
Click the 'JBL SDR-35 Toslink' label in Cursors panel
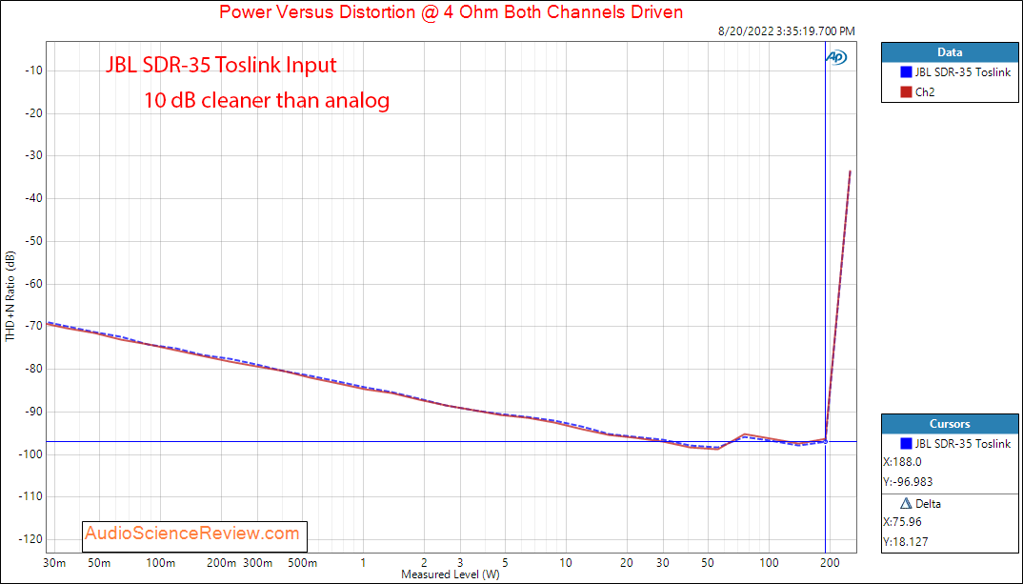[x=963, y=444]
